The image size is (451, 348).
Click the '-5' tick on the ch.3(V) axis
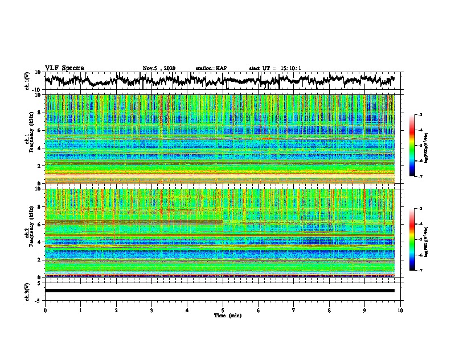tap(39, 301)
